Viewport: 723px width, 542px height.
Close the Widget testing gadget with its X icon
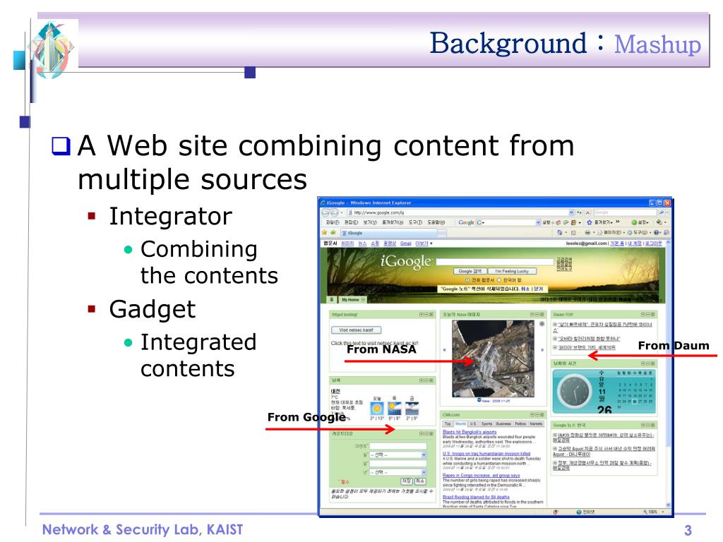coord(431,314)
